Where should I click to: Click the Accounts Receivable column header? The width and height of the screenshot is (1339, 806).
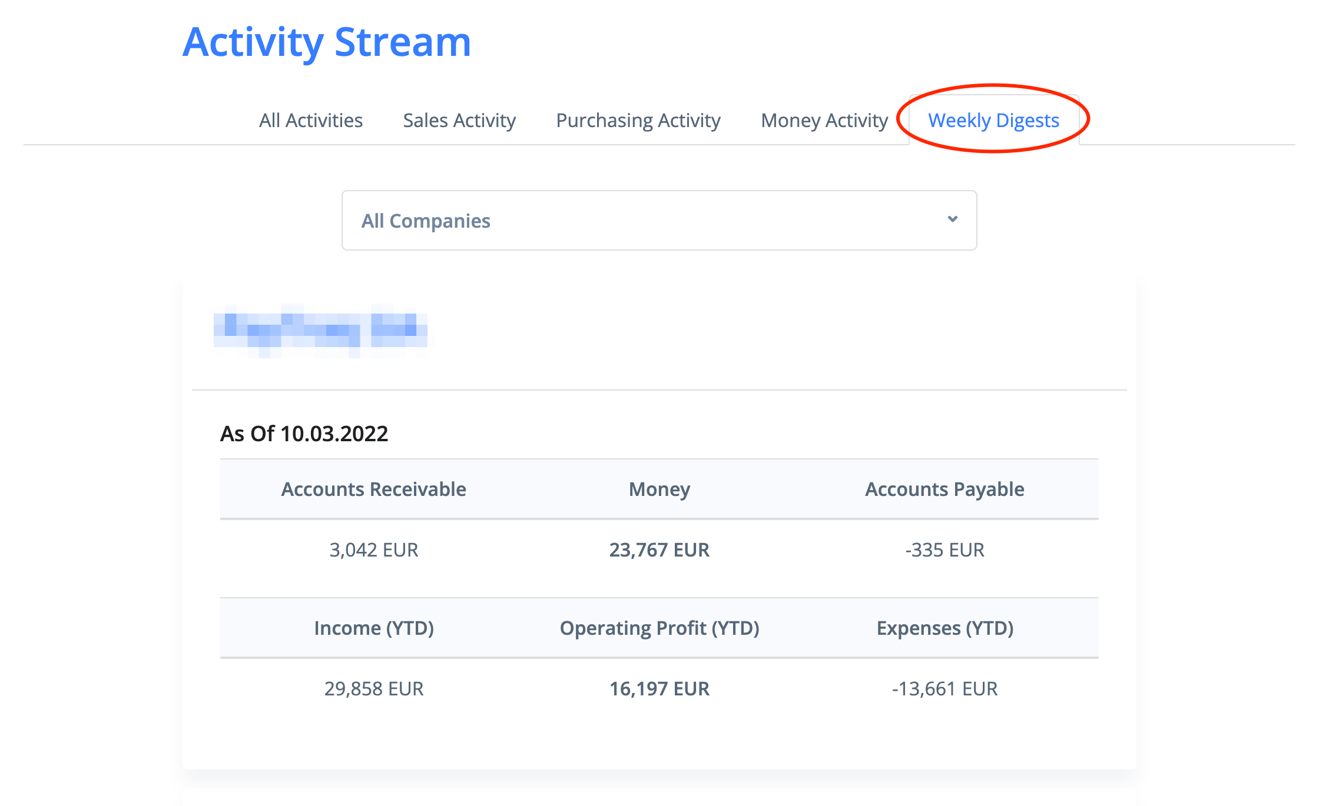pyautogui.click(x=373, y=489)
